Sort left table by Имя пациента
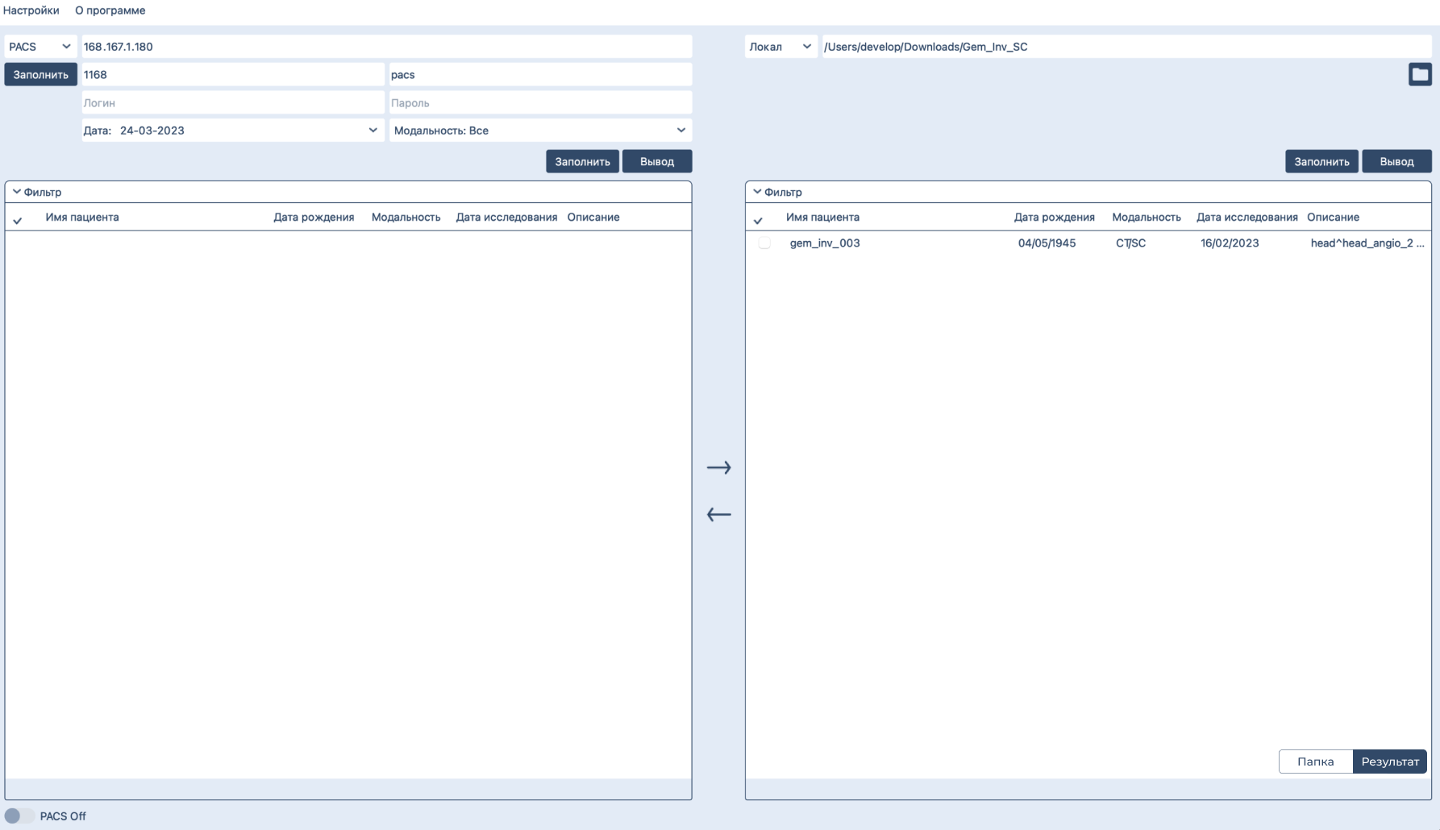 (x=82, y=217)
